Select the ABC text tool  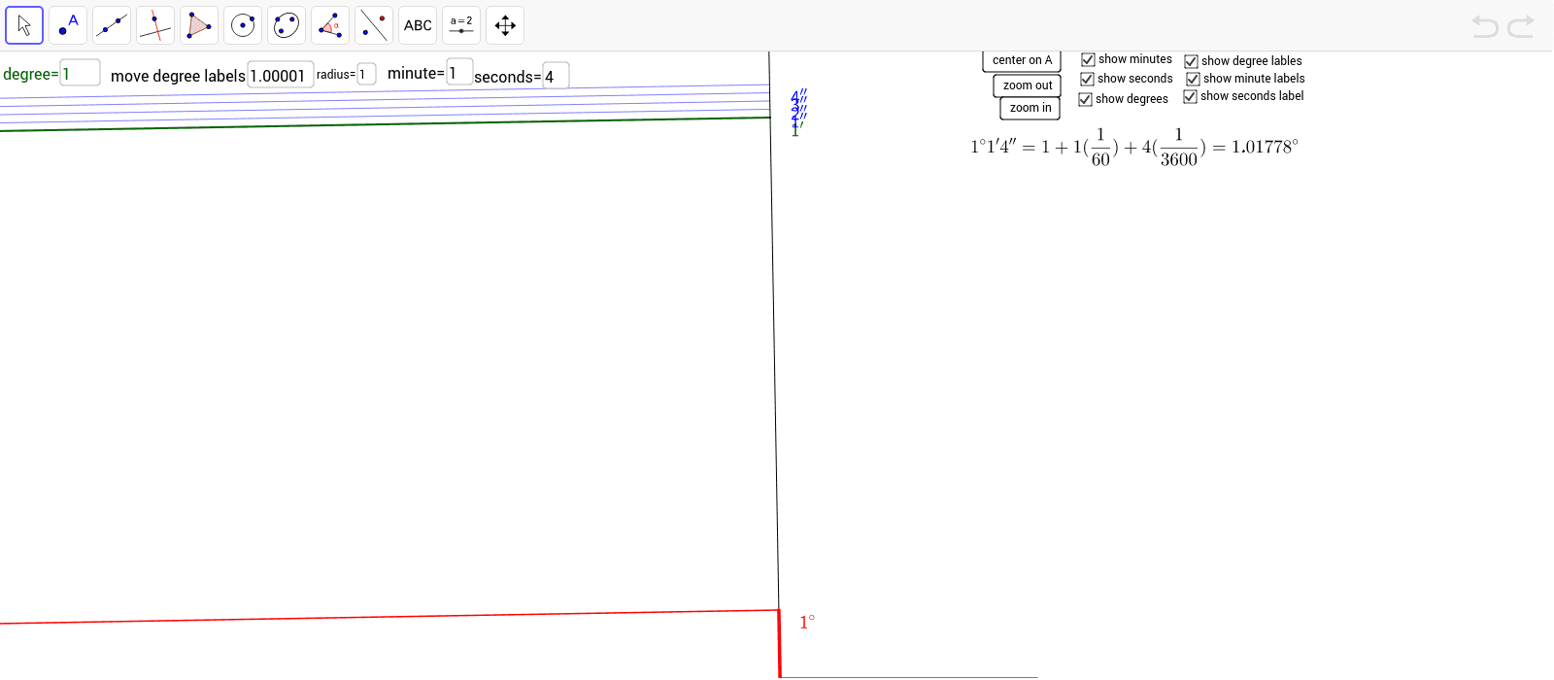tap(418, 25)
